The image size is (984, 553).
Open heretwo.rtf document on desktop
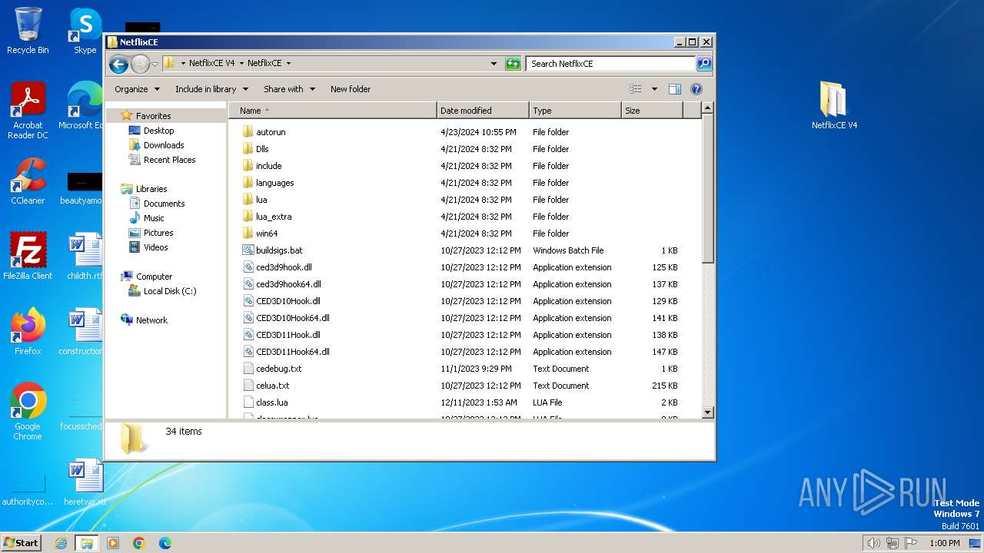coord(85,482)
